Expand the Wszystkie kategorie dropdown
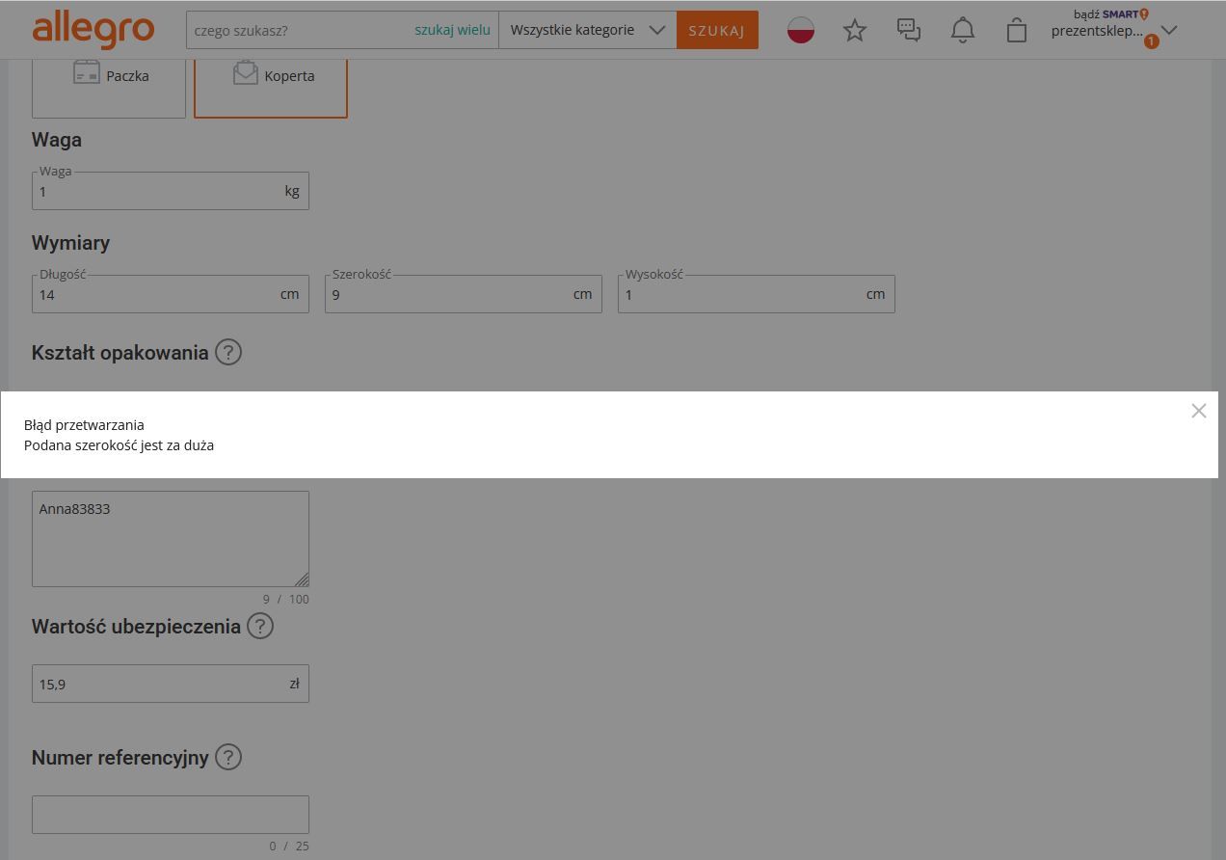Image resolution: width=1226 pixels, height=860 pixels. (x=587, y=30)
